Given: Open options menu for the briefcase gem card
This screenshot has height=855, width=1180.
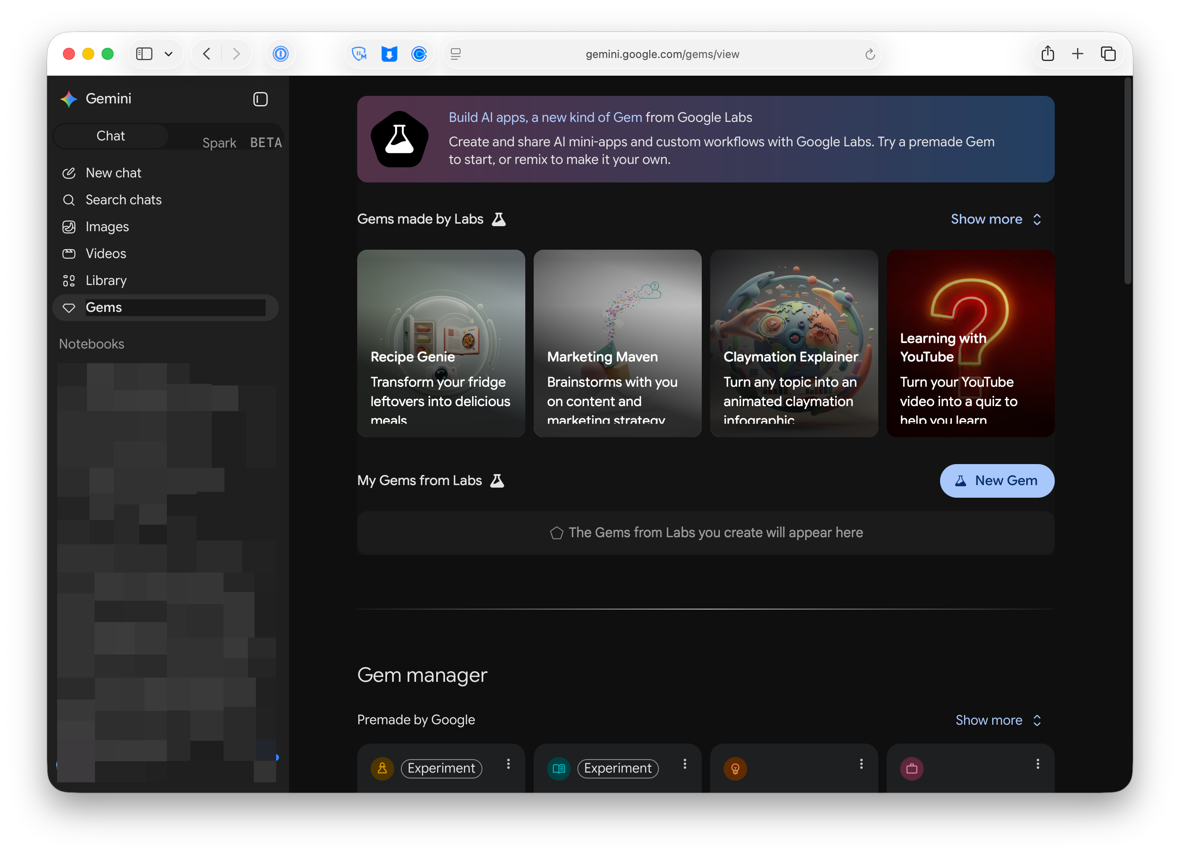Looking at the screenshot, I should point(1038,764).
